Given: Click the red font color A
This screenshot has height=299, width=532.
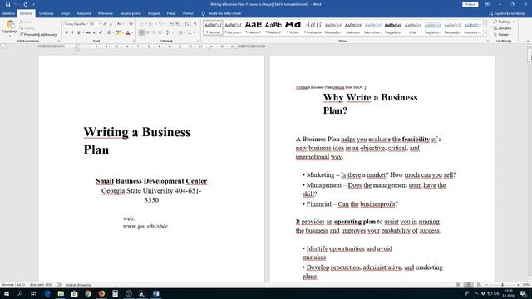Looking at the screenshot, I should [x=127, y=32].
